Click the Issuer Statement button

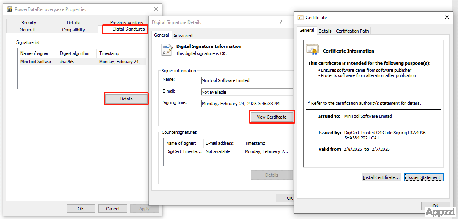coord(423,177)
